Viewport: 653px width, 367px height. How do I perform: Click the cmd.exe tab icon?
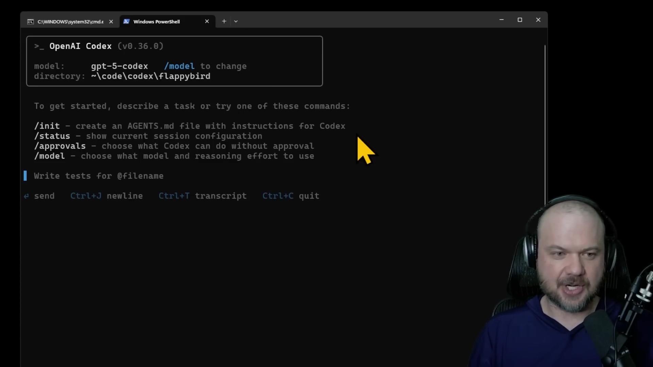31,22
